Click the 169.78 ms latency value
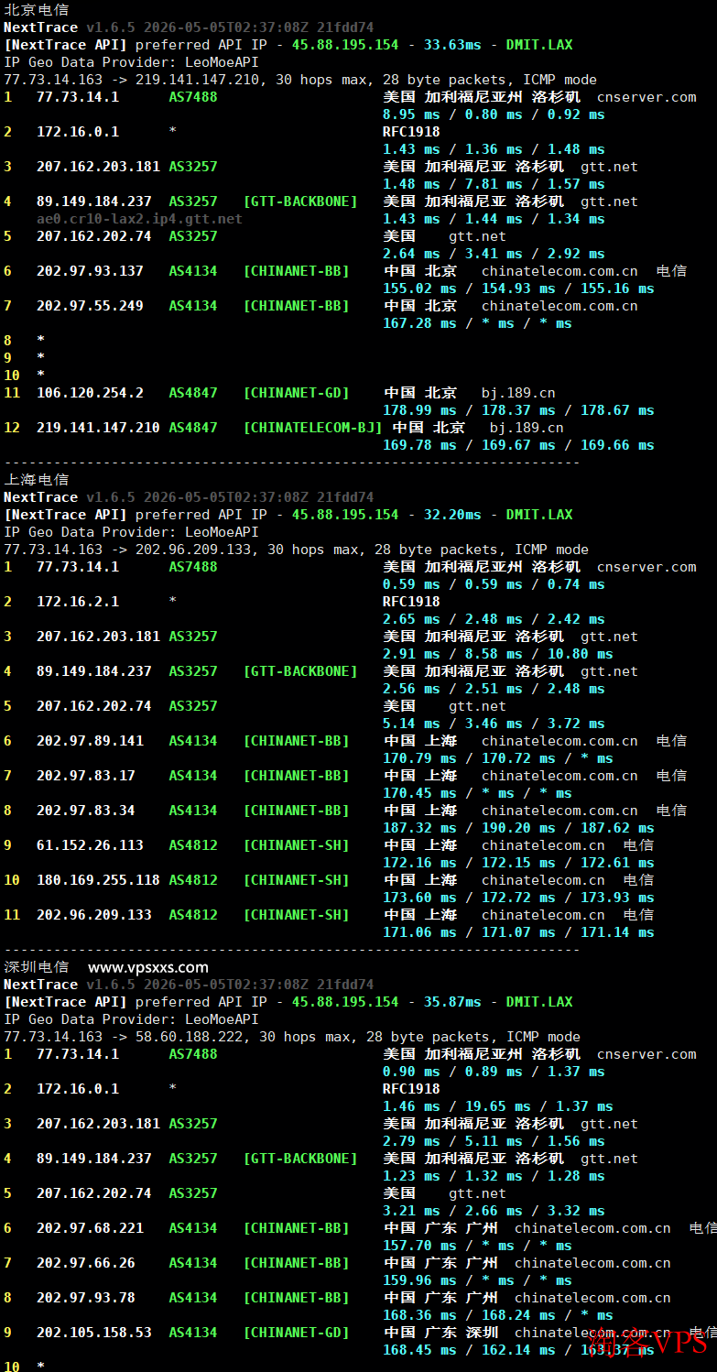Image resolution: width=717 pixels, height=1372 pixels. tap(419, 444)
